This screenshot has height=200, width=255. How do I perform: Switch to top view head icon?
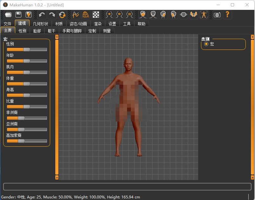(184, 15)
